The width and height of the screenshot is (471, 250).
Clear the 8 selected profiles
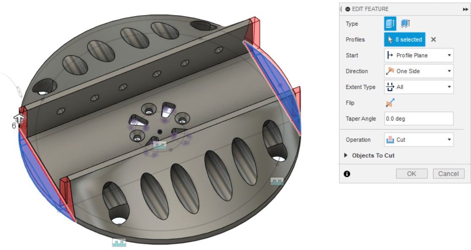pos(433,40)
